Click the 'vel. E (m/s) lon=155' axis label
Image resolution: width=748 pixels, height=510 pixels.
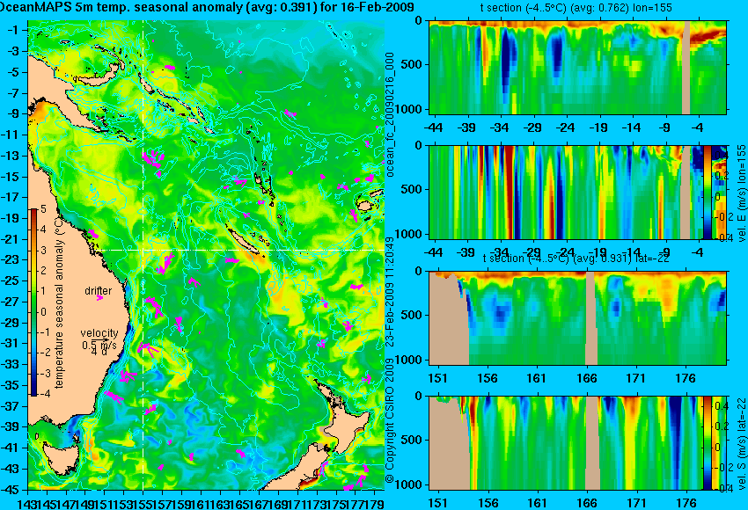click(741, 193)
